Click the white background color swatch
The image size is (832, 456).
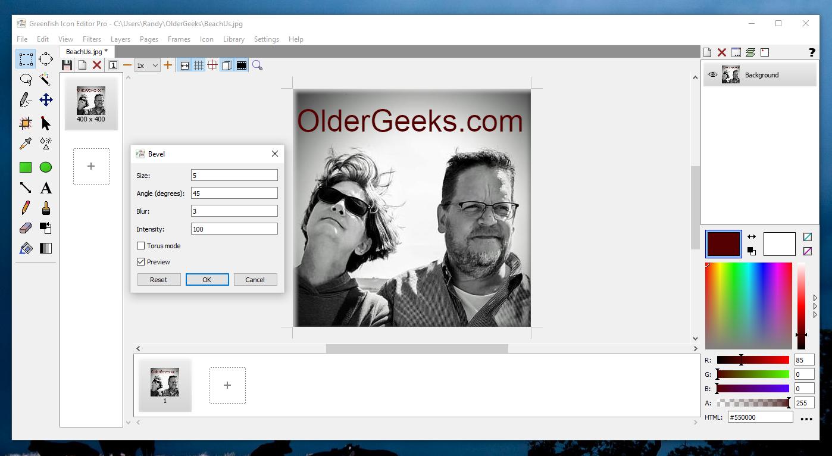point(779,244)
